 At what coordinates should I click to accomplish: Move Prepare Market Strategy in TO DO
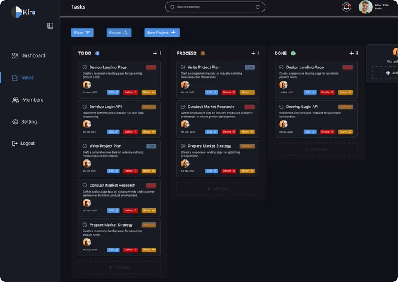pyautogui.click(x=149, y=250)
